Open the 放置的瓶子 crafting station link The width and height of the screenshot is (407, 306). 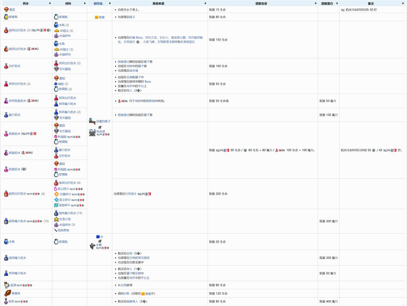click(103, 121)
